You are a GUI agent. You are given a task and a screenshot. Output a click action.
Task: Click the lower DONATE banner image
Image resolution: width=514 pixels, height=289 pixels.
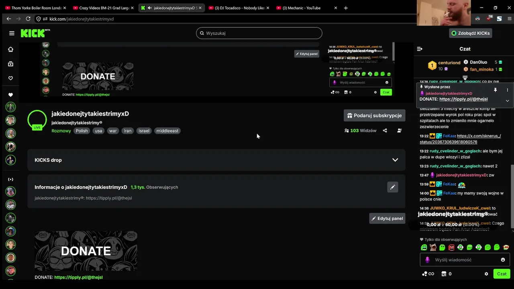(x=86, y=251)
